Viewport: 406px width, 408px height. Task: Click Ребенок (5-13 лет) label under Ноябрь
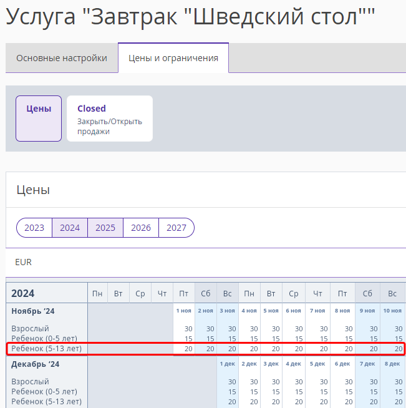pyautogui.click(x=47, y=348)
